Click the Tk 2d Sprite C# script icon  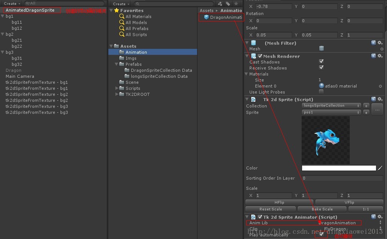253,100
